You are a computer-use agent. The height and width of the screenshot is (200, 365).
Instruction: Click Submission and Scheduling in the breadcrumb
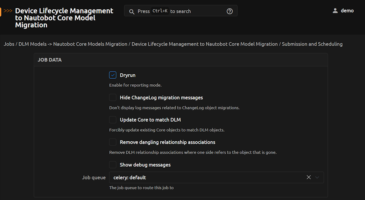pos(312,44)
